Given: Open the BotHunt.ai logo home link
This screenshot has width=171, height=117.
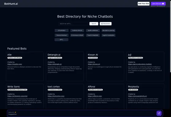Looking at the screenshot, I should (x=11, y=4).
